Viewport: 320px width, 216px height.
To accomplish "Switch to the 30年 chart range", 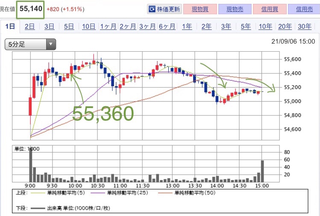I will [x=305, y=26].
